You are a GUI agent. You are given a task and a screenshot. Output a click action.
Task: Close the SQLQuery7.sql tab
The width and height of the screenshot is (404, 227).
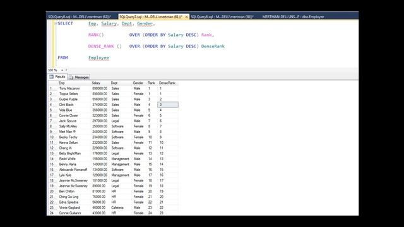186,17
